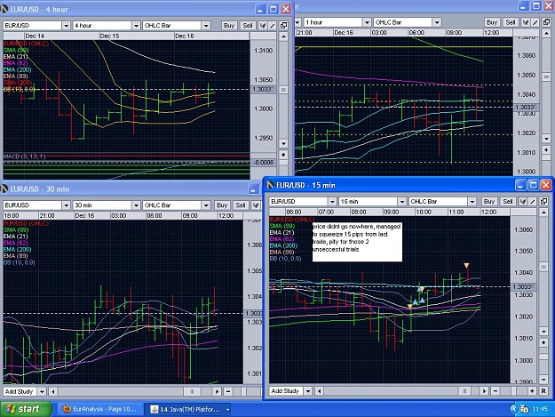
Task: Open symbol dropdown arrow in 1 hour window
Action: pyautogui.click(x=297, y=22)
